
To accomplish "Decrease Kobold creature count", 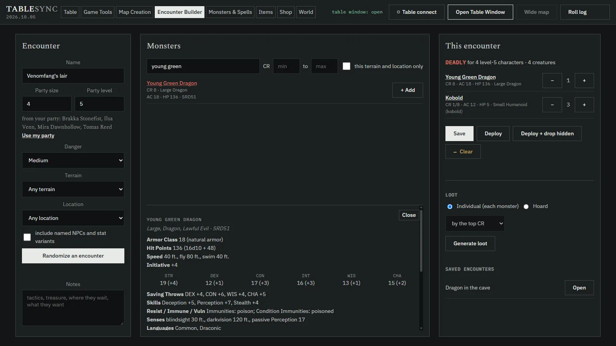I will coord(552,105).
